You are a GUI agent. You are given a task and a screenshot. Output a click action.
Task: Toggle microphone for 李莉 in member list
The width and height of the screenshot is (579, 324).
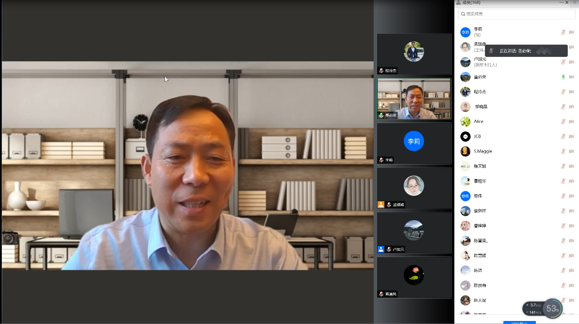point(563,32)
